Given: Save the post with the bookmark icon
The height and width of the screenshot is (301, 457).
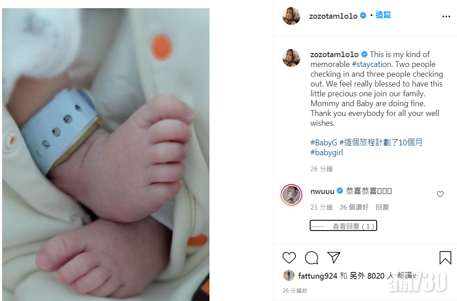Looking at the screenshot, I should pos(445,258).
